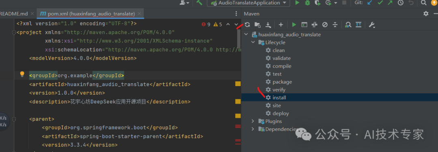Click the orange IDE update icon
Viewport: 438px width, 152px height.
tap(434, 3)
